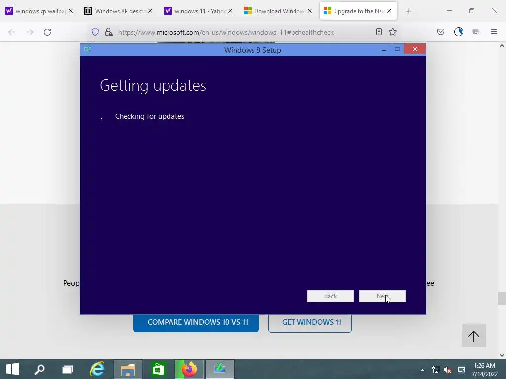Show hidden system tray icons
The height and width of the screenshot is (379, 506).
423,369
